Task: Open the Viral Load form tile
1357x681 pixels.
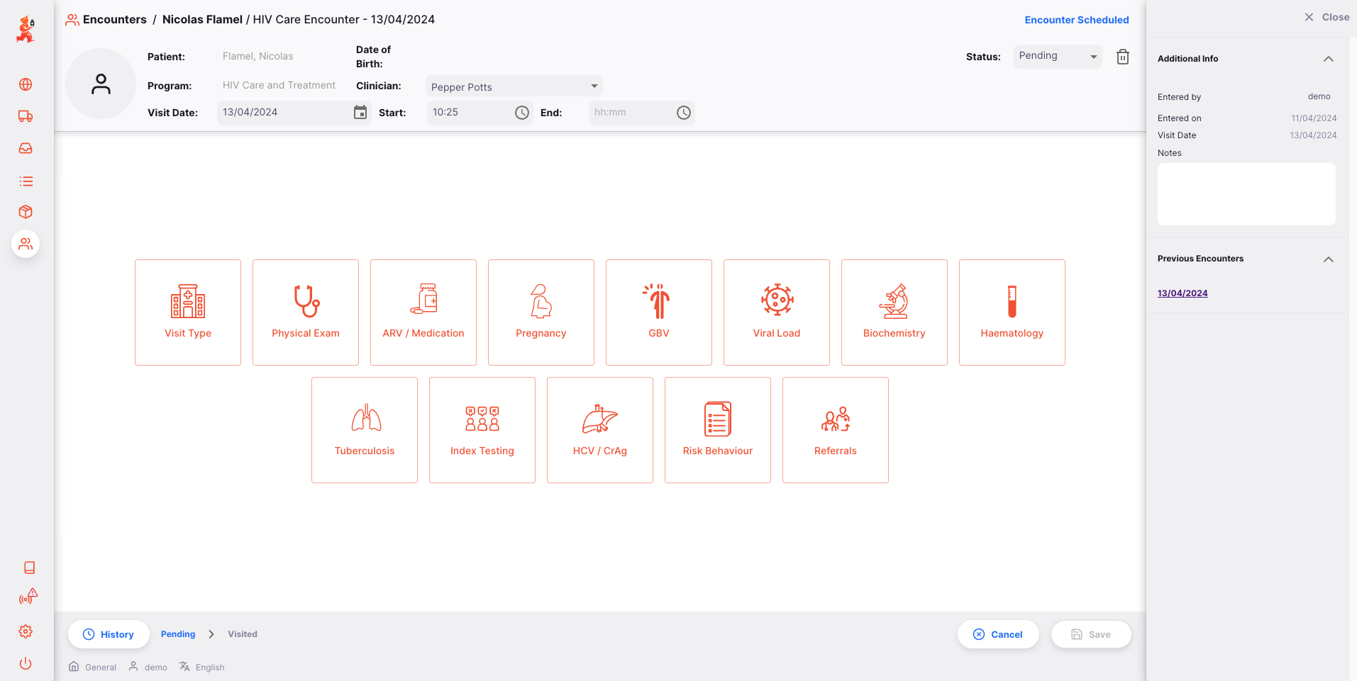Action: (776, 313)
